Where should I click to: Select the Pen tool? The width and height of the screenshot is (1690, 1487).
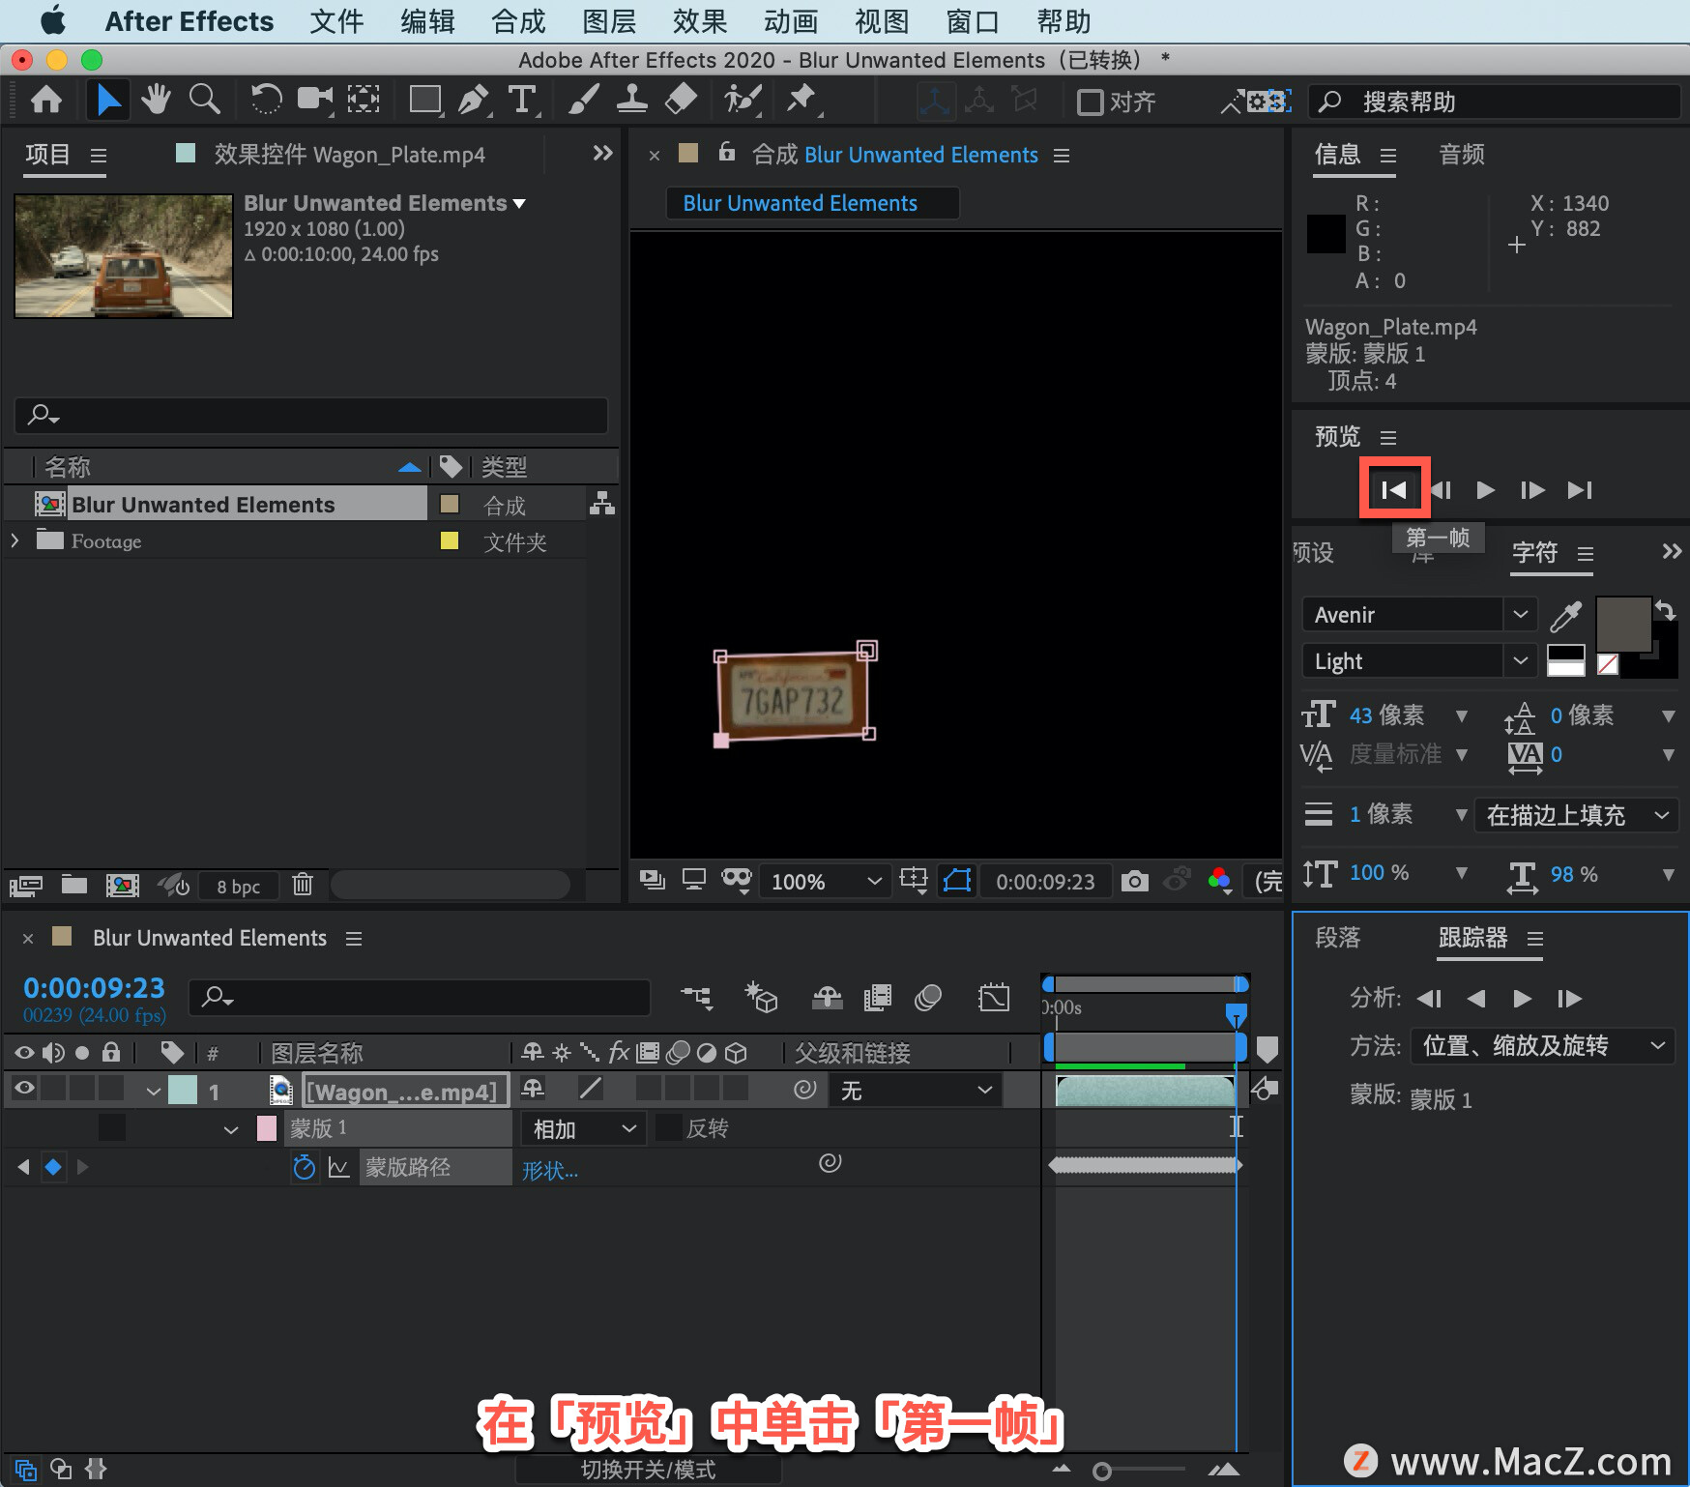pos(474,100)
